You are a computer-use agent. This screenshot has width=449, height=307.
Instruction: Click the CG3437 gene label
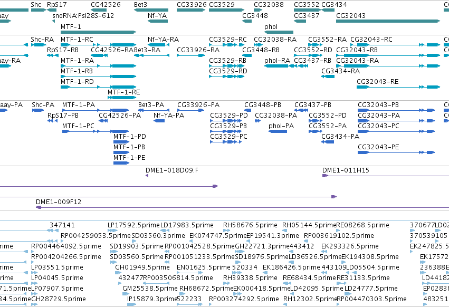307,15
